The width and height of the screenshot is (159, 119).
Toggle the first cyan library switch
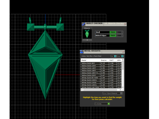115,56
